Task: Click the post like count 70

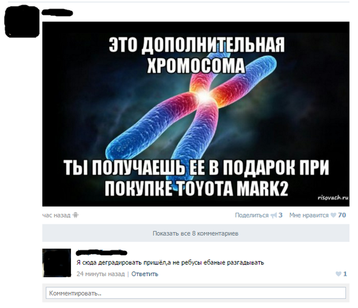Action: coord(342,215)
